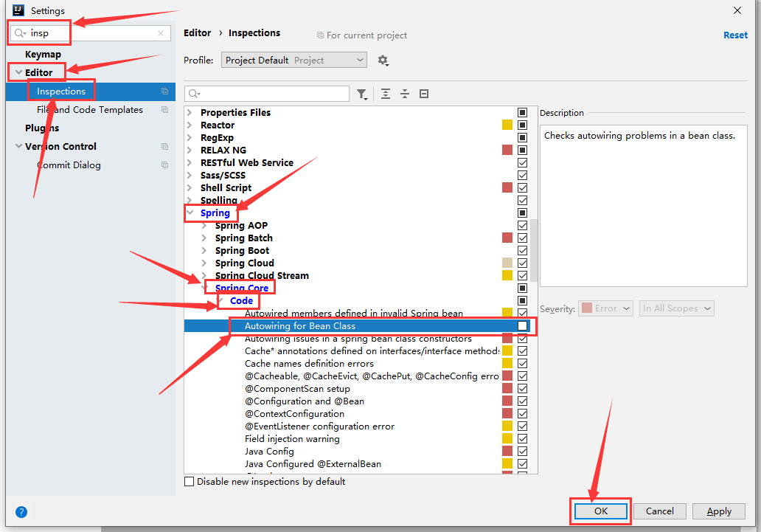Open the Profile dropdown Project Default

pyautogui.click(x=294, y=61)
